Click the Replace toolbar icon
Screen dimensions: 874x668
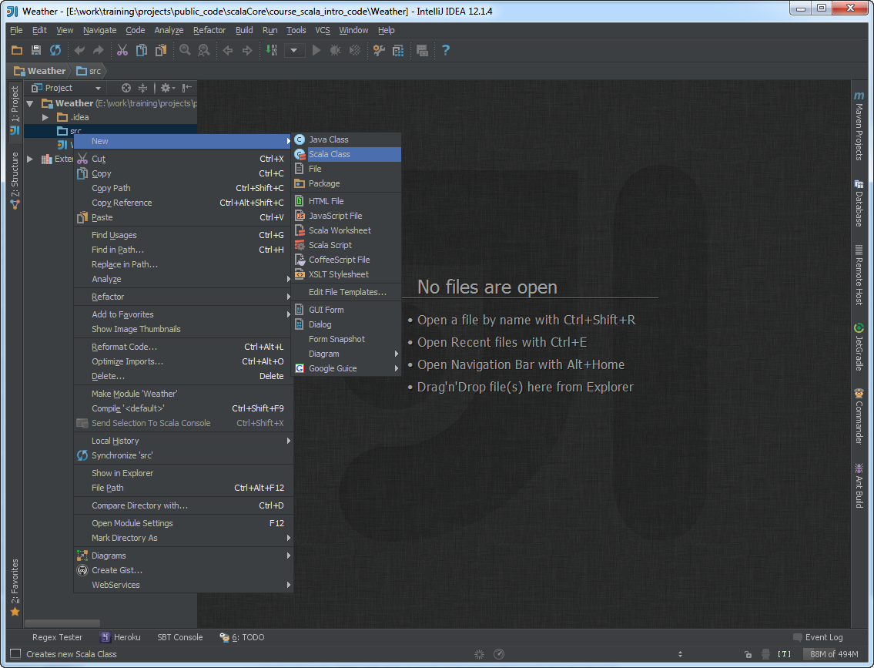[204, 50]
